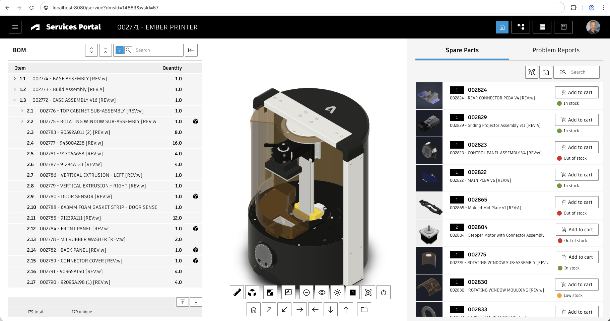Toggle visibility with the eye icon
The height and width of the screenshot is (321, 610).
[x=322, y=293]
